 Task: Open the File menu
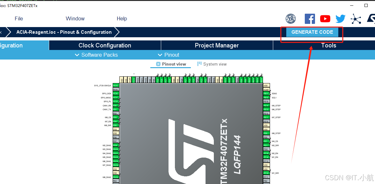pyautogui.click(x=19, y=18)
